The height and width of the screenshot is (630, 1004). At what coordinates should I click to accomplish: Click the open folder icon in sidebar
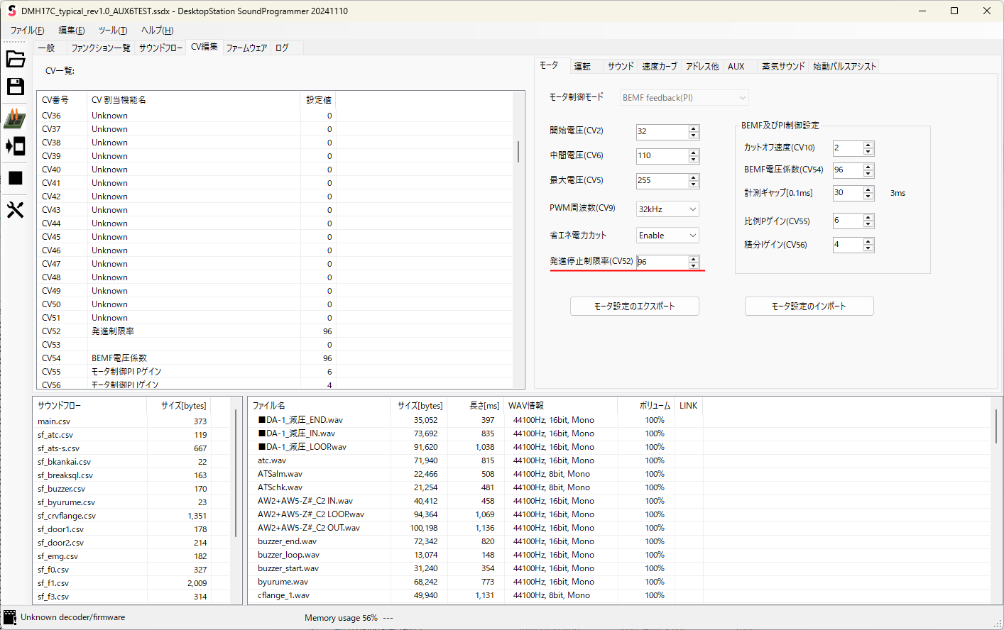click(16, 59)
